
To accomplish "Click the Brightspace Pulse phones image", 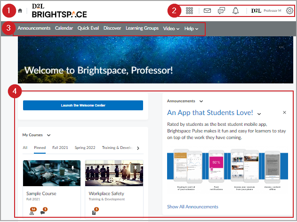I will point(227,169).
